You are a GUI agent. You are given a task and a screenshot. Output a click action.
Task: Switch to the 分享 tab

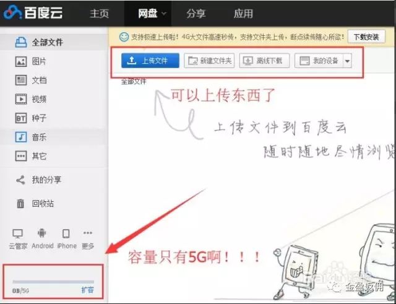click(x=196, y=14)
